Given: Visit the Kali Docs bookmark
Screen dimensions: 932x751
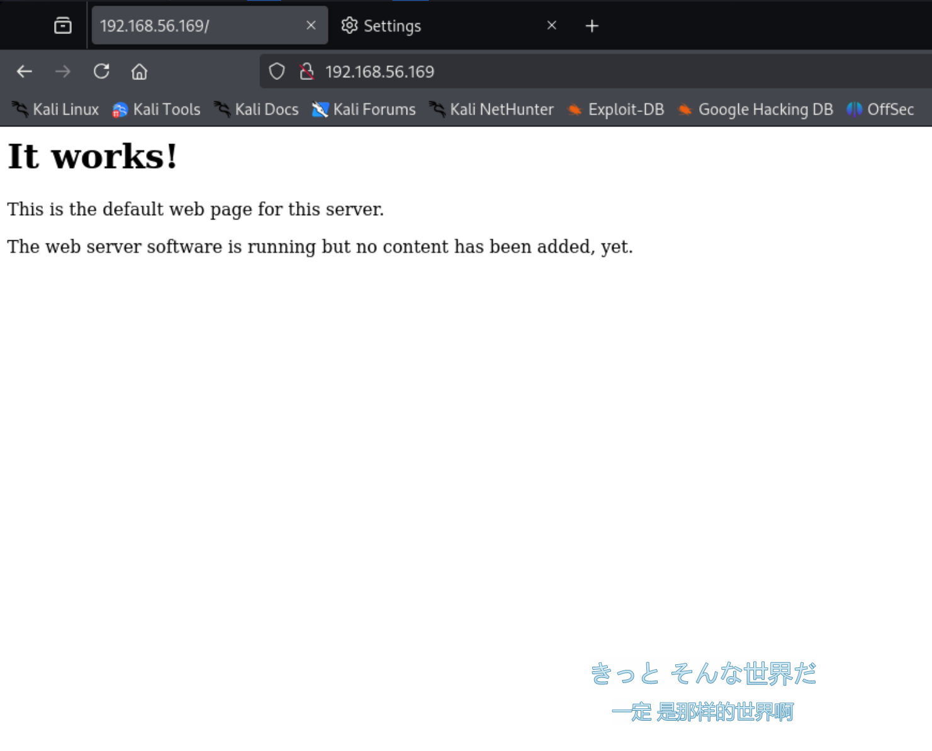Looking at the screenshot, I should [257, 109].
